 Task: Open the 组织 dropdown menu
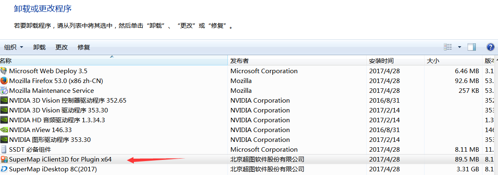pos(14,47)
